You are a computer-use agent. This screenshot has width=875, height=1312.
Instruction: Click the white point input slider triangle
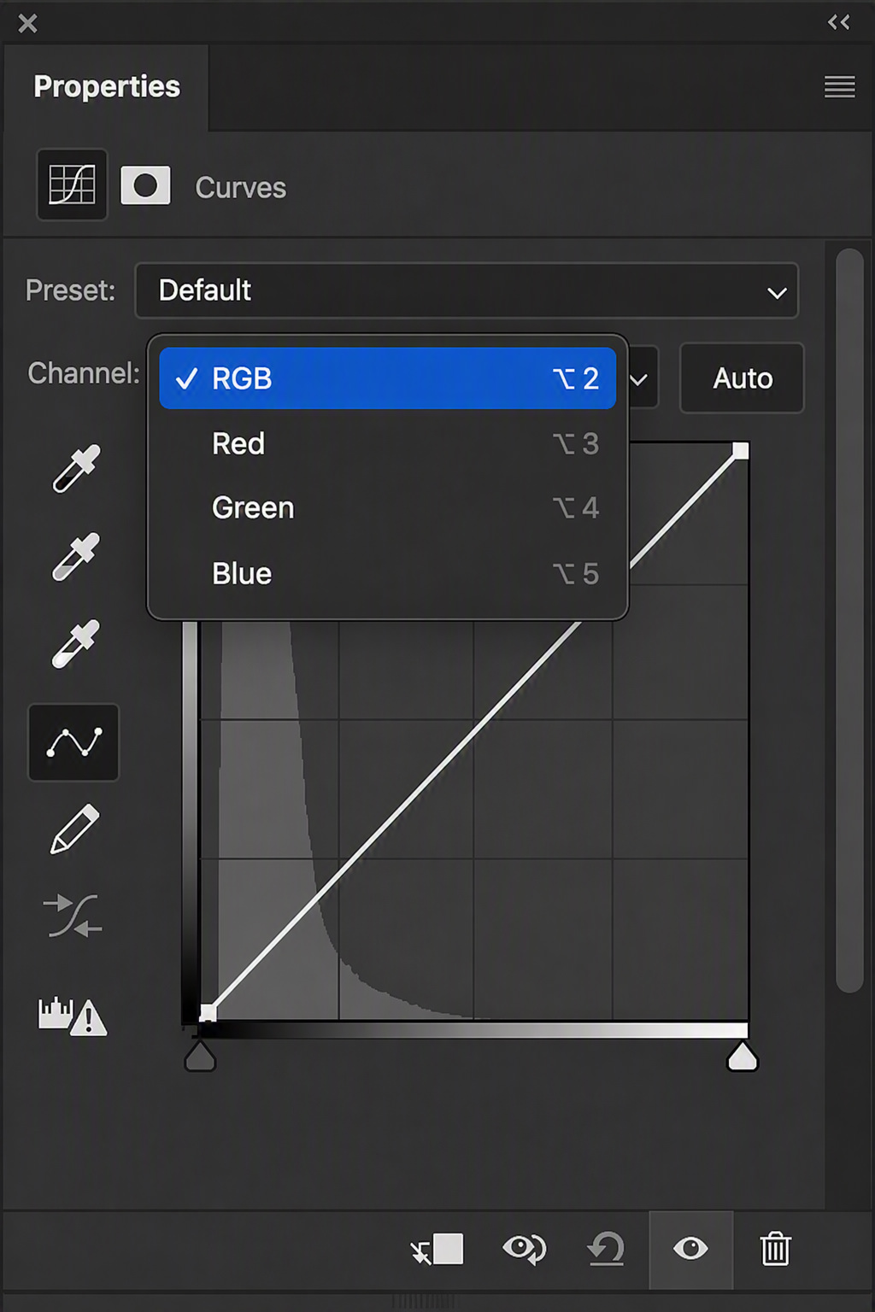[742, 1056]
